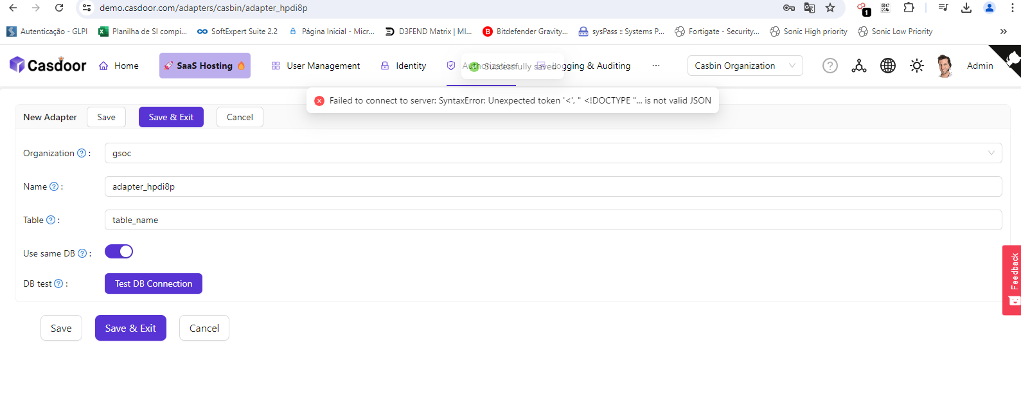Expand the Organization gsoc select box

553,153
